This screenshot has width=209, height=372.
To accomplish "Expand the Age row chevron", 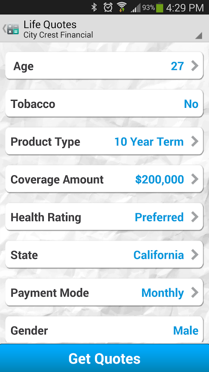I will tap(195, 66).
